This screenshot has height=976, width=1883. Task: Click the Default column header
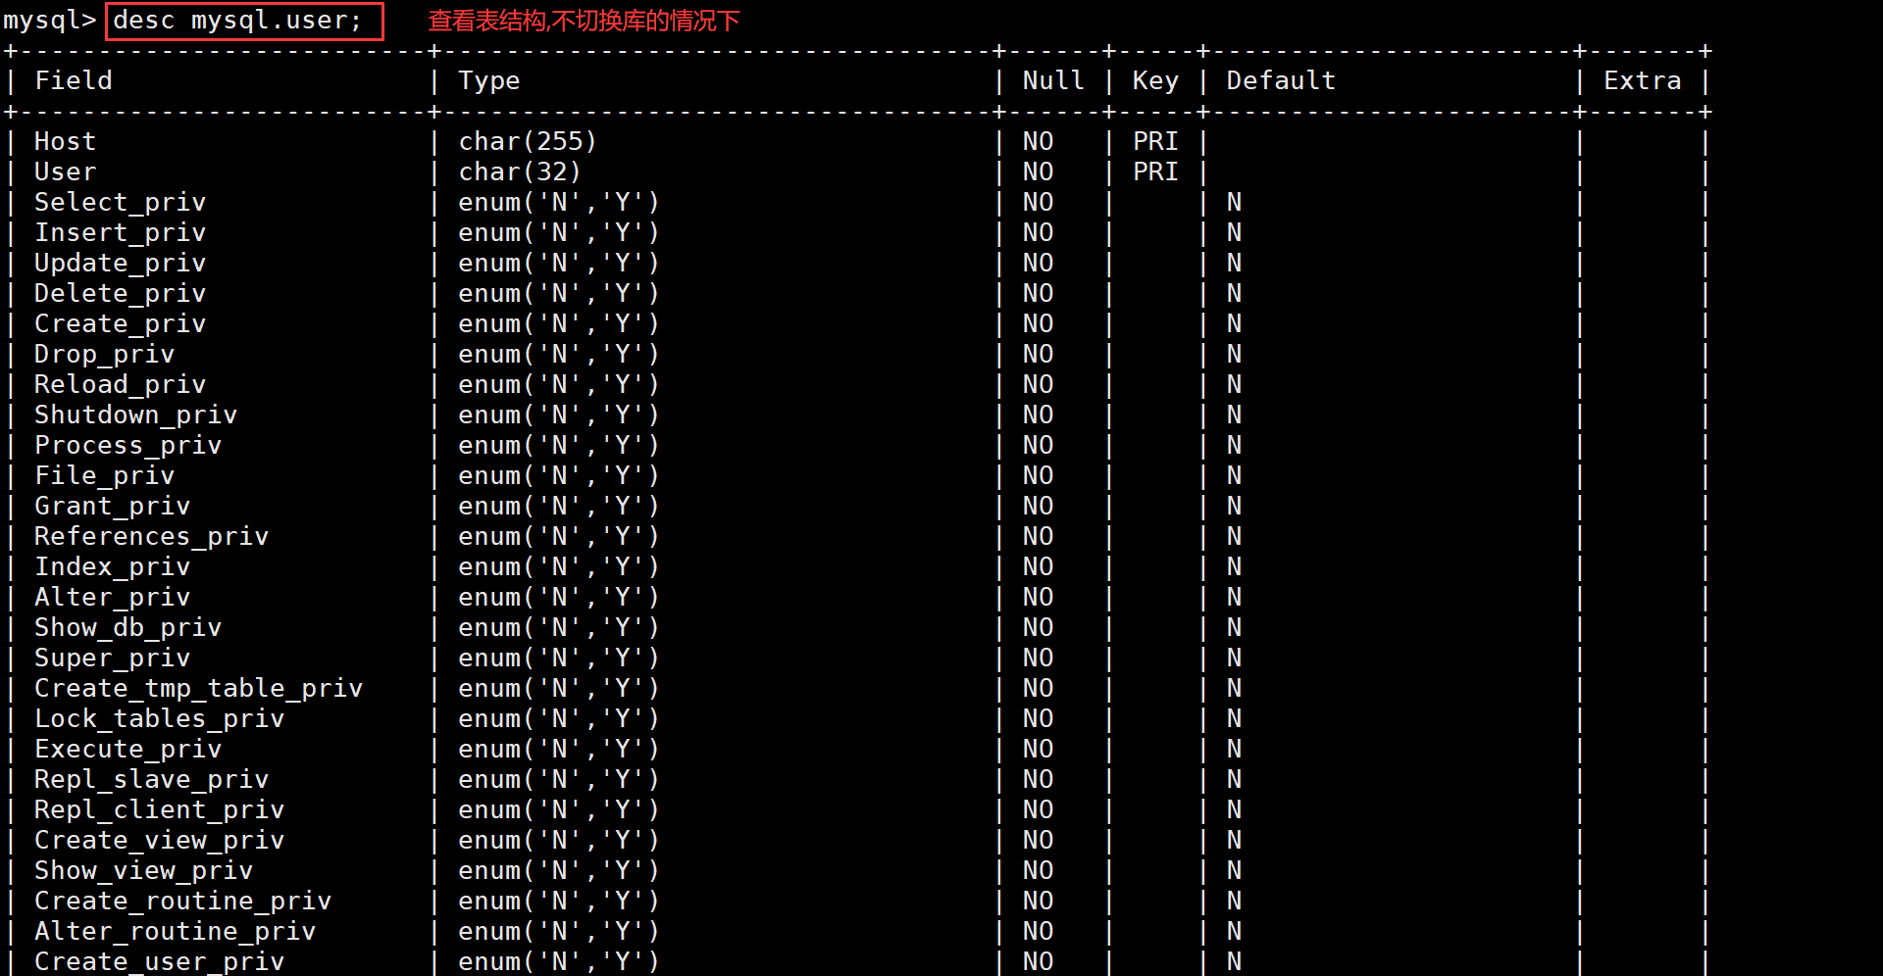(x=1281, y=80)
